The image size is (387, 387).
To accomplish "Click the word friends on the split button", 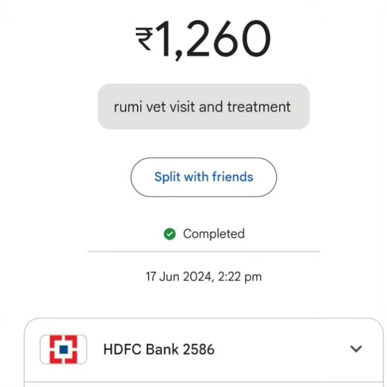I will click(x=232, y=177).
